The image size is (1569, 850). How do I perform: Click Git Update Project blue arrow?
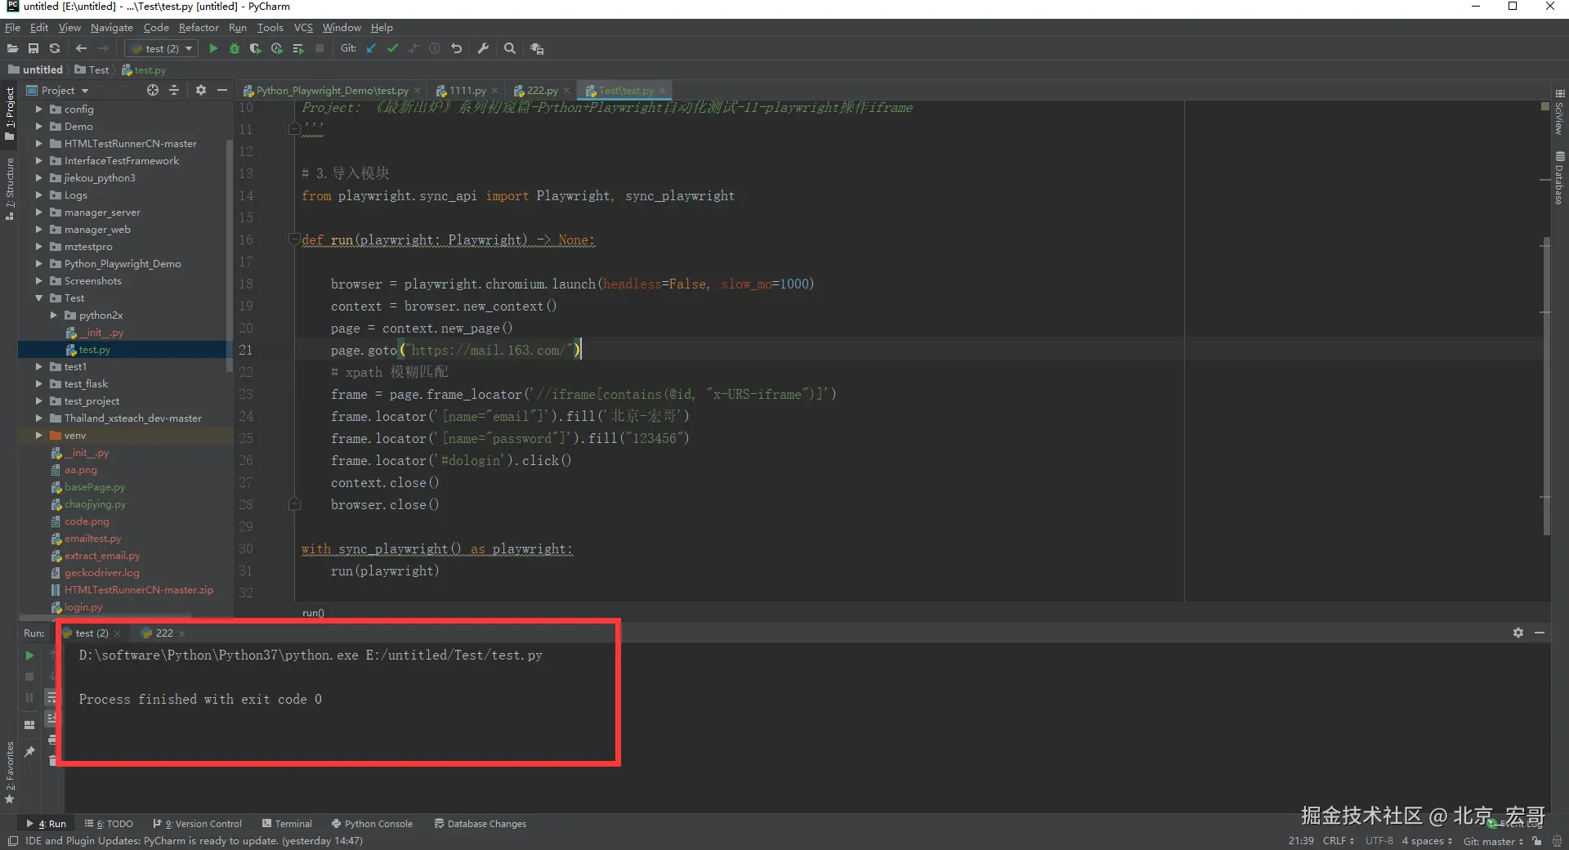click(371, 48)
